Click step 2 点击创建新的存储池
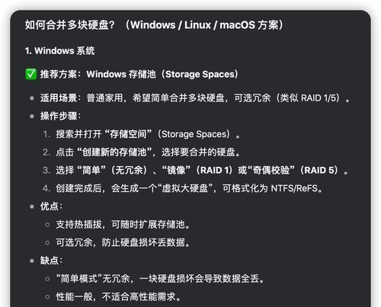 coord(148,152)
